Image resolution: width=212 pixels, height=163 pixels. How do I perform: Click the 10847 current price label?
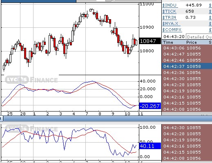click(x=150, y=41)
